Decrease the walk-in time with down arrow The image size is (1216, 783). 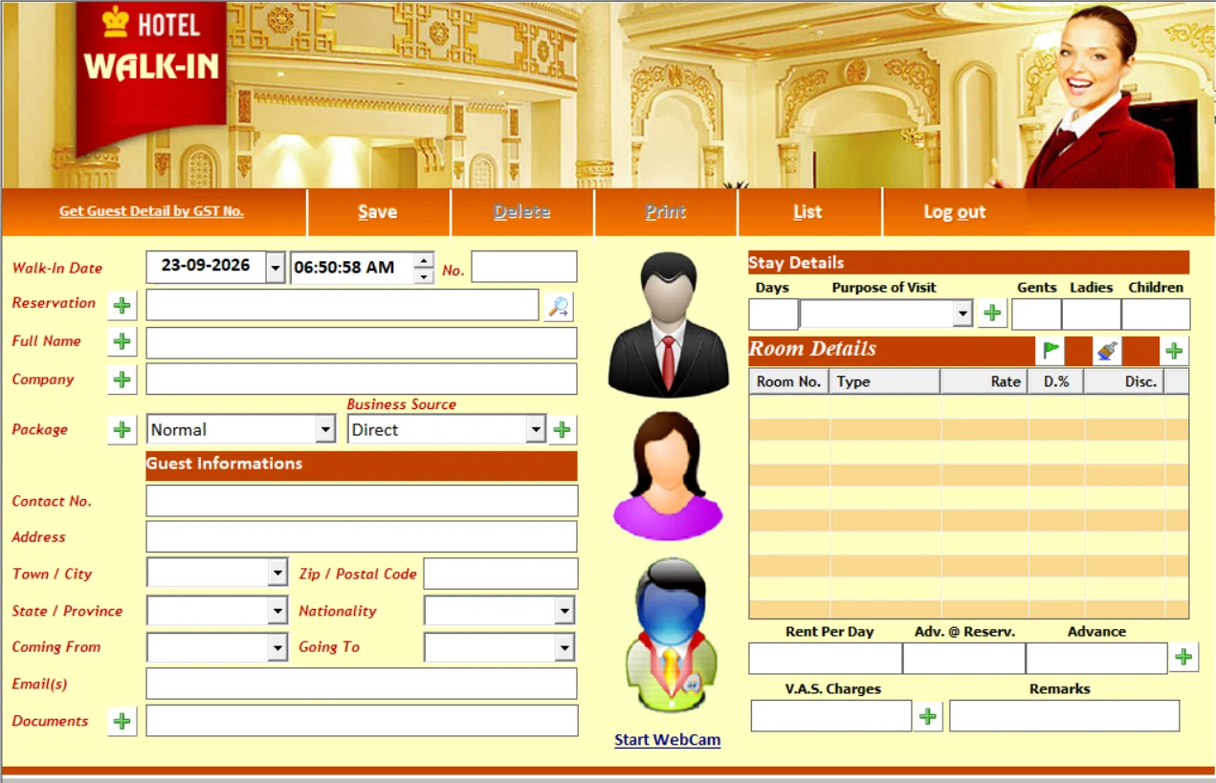(424, 276)
